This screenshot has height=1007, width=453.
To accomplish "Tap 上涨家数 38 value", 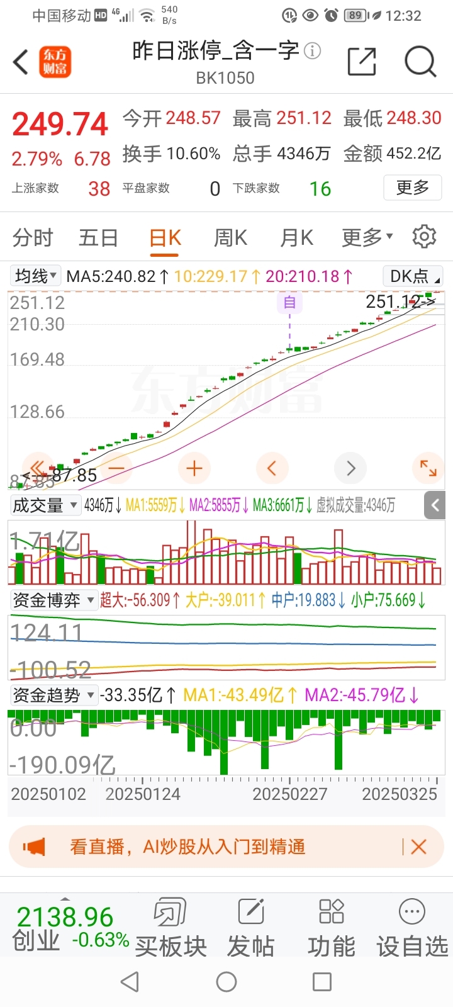I will pyautogui.click(x=99, y=189).
